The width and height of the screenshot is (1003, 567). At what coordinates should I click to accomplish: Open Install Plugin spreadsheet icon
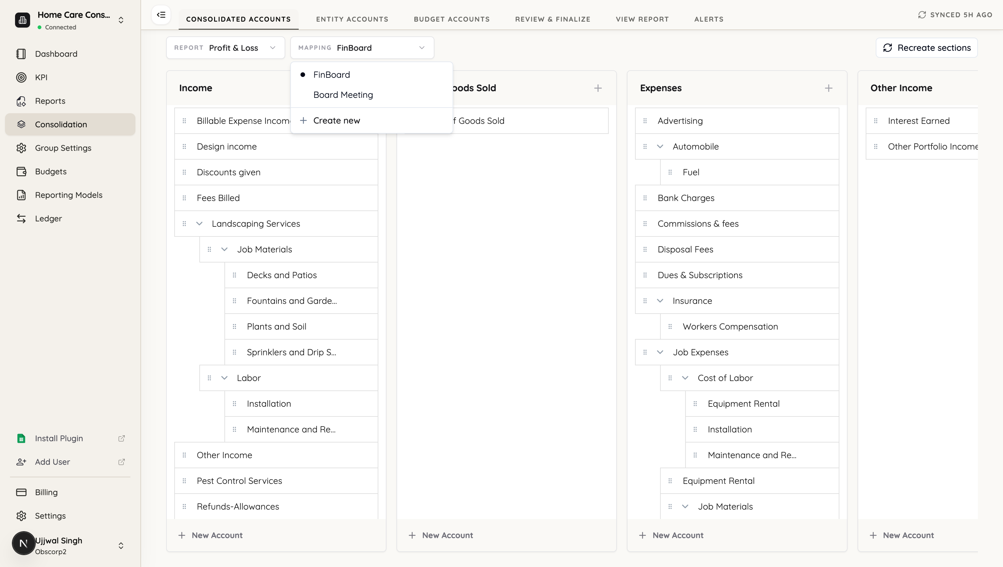pyautogui.click(x=21, y=438)
